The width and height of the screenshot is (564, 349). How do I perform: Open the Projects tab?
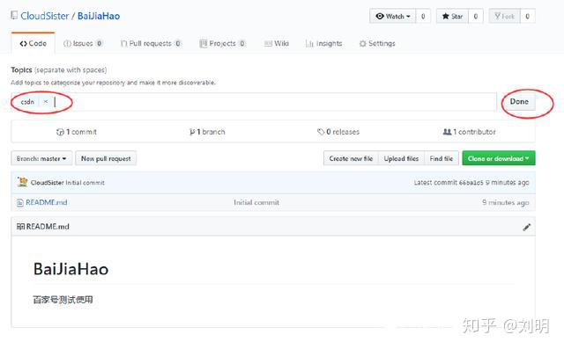[222, 43]
